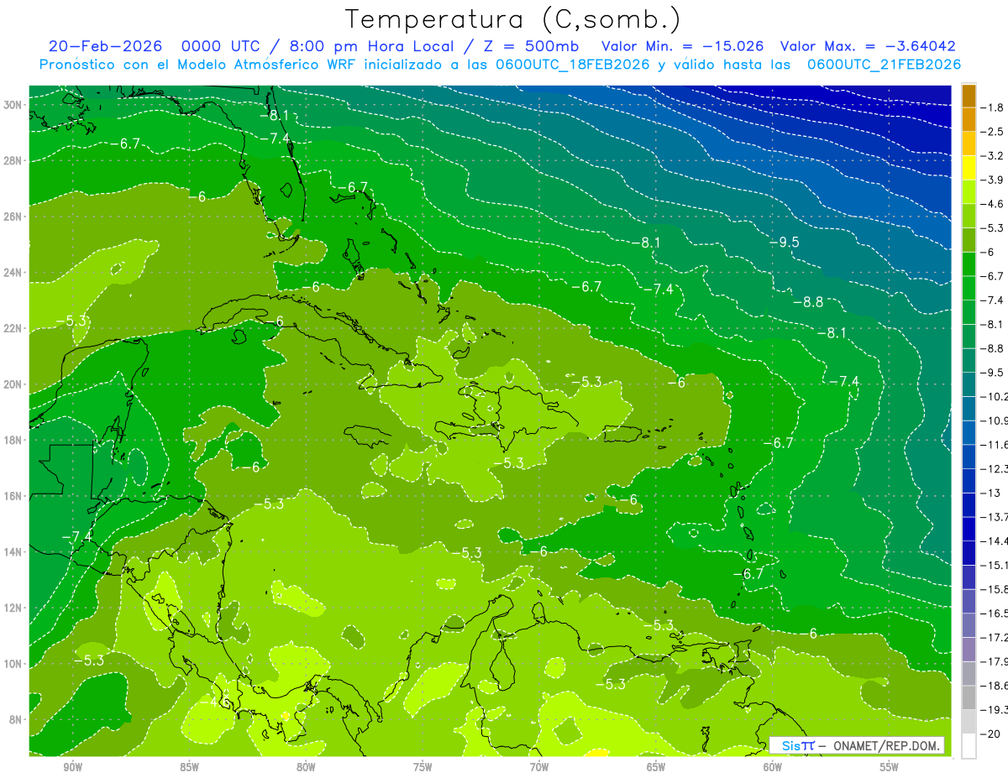Click the gray legend swatch between -18.6 and -19.3
The width and height of the screenshot is (1008, 778).
(x=969, y=697)
